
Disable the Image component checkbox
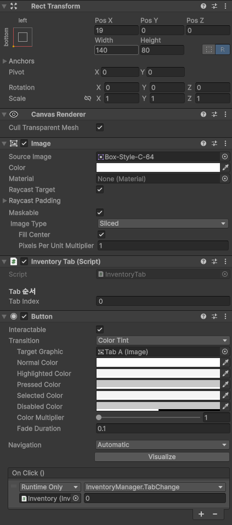click(24, 143)
